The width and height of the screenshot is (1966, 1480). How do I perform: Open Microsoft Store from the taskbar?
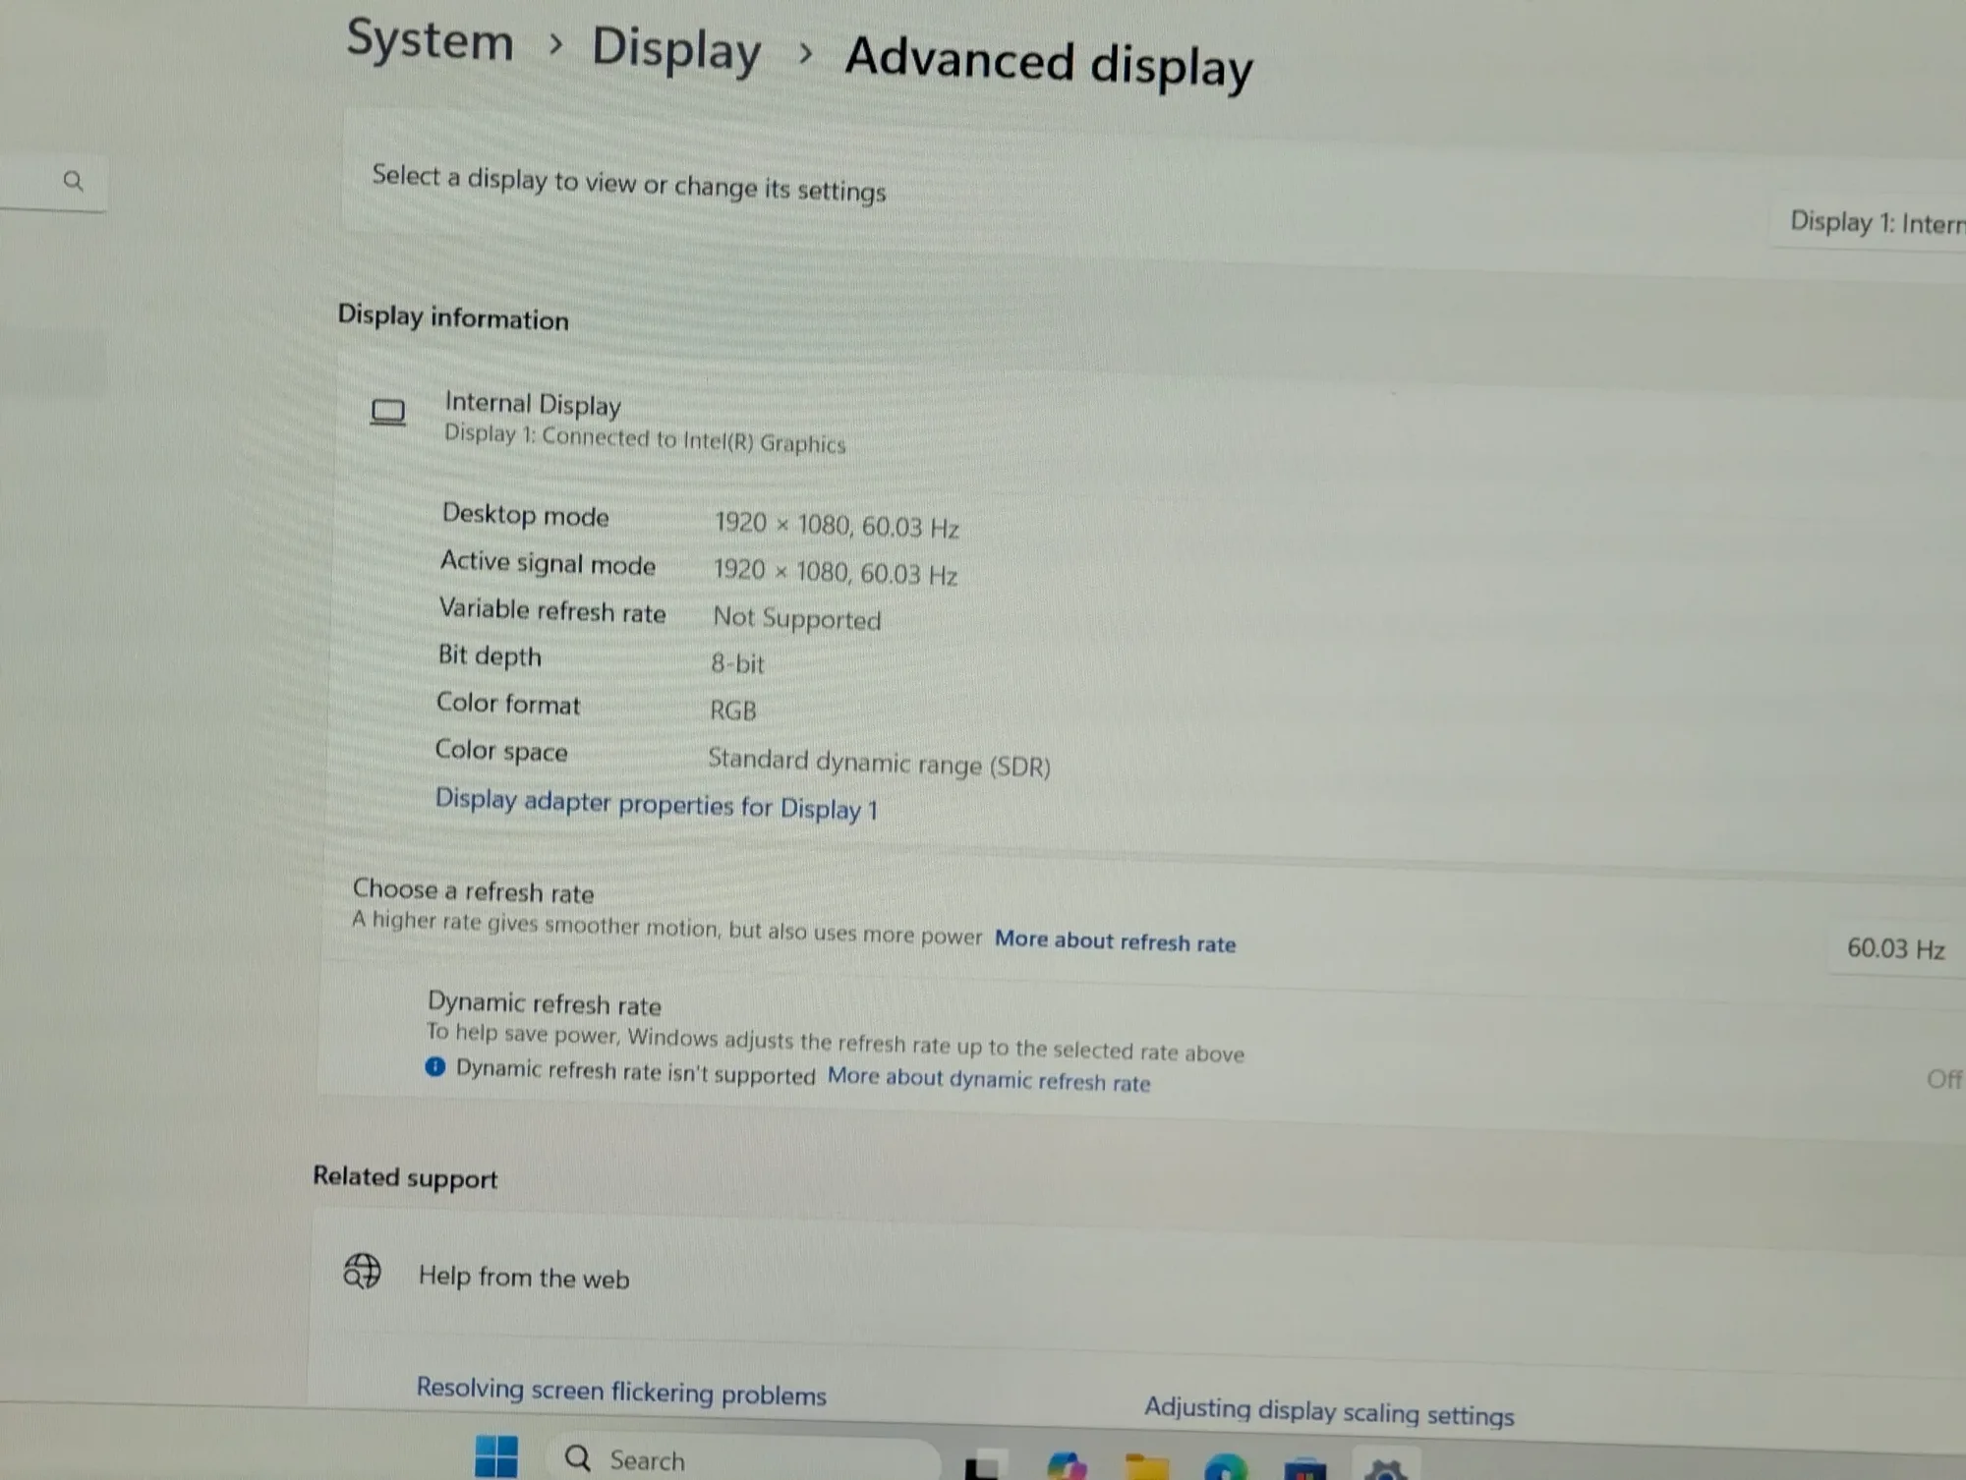(1304, 1468)
